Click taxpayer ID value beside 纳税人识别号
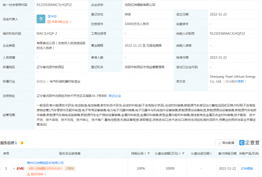Viewport: 262px width, 177px height. pyautogui.click(x=227, y=34)
